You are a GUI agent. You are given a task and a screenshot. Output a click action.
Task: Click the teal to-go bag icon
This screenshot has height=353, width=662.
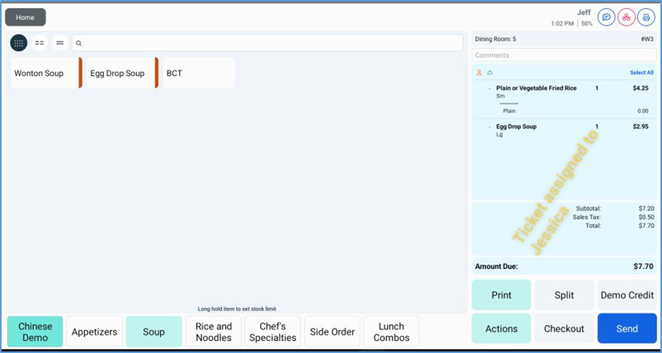(488, 73)
